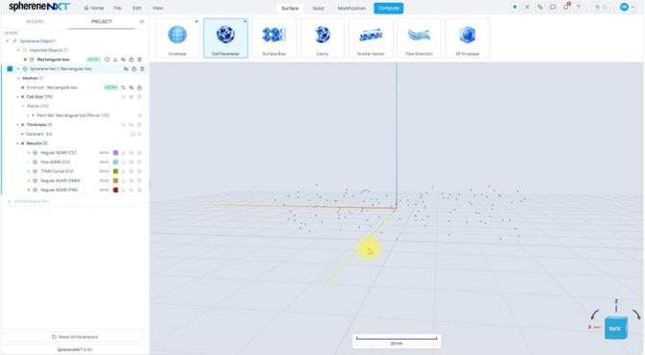Select the Scatter Vector tool
The height and width of the screenshot is (355, 645).
(371, 38)
